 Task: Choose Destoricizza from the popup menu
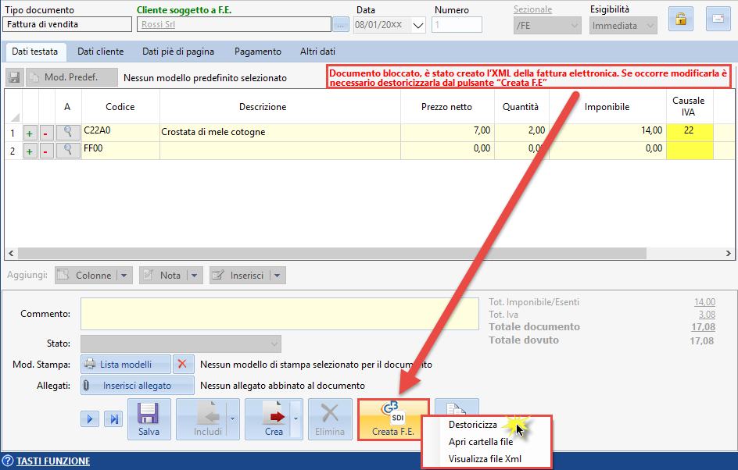pyautogui.click(x=472, y=425)
